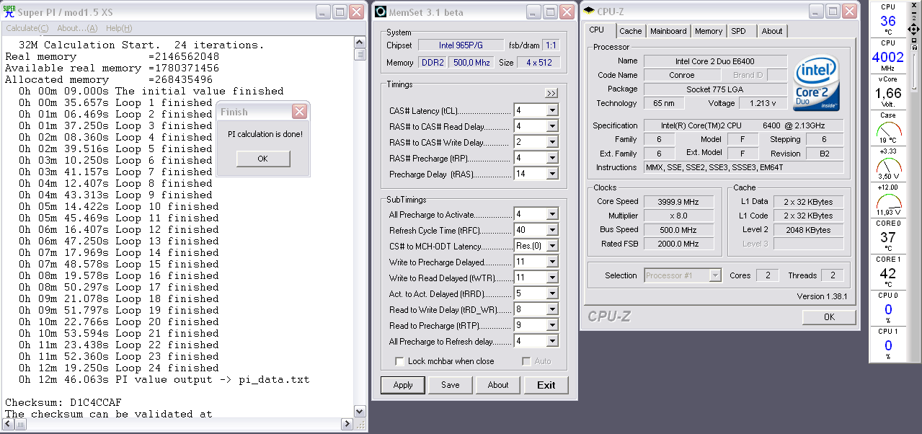Click Super PI scrollbar up arrow
The image size is (922, 434).
click(360, 43)
